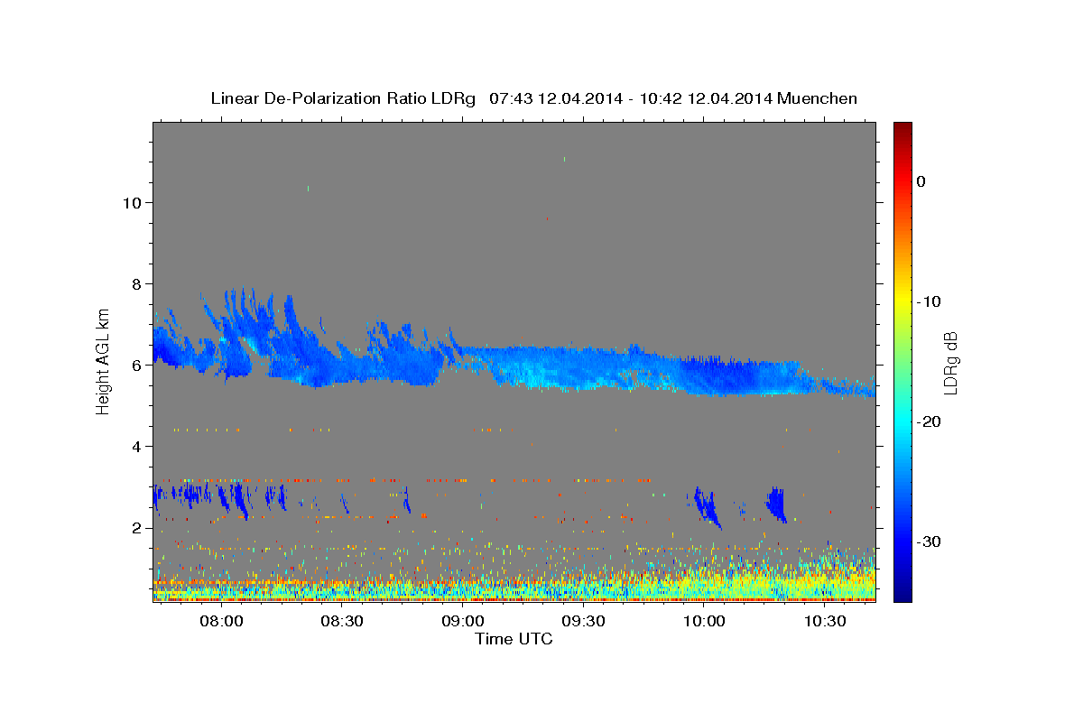Click the end time '10:42 12.04.2014' in the title

click(705, 98)
